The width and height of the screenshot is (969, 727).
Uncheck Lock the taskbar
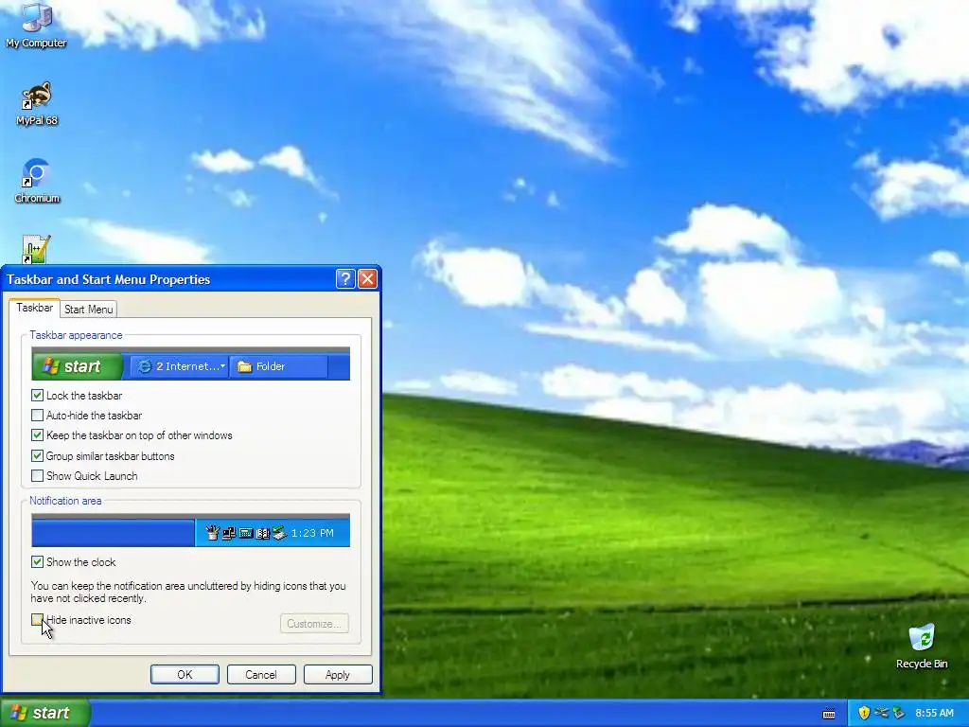(37, 395)
